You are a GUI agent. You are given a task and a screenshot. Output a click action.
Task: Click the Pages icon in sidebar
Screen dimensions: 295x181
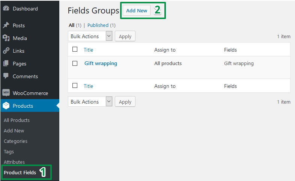click(6, 63)
